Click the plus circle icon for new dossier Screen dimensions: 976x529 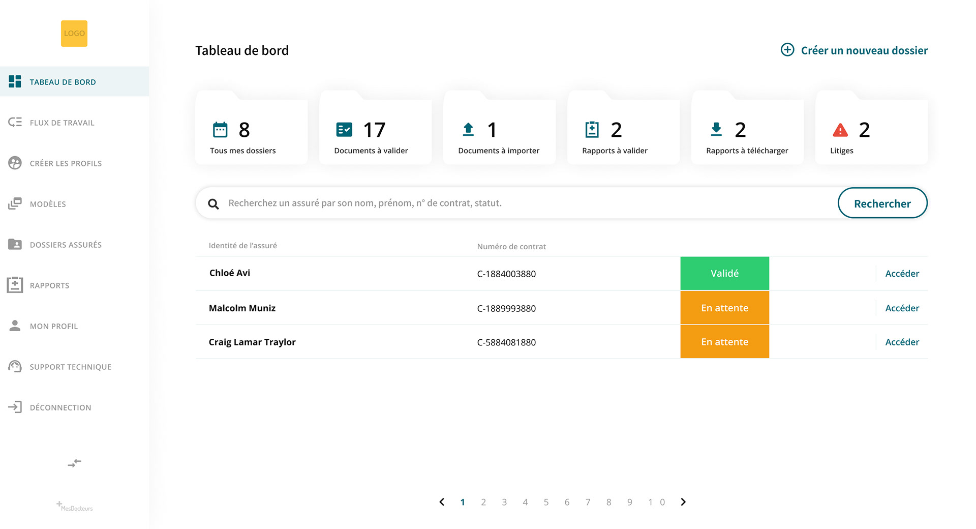pyautogui.click(x=787, y=49)
